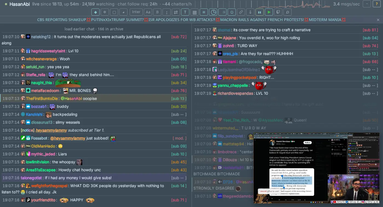Dismiss the stream title banner with X

pos(378,20)
